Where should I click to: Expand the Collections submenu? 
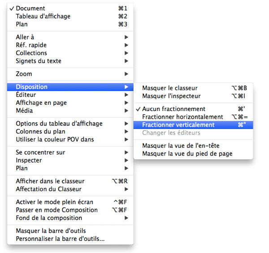pyautogui.click(x=31, y=53)
